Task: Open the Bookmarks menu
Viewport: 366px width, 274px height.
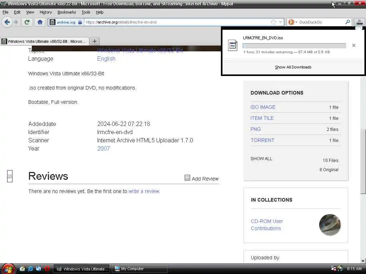Action: tap(66, 12)
